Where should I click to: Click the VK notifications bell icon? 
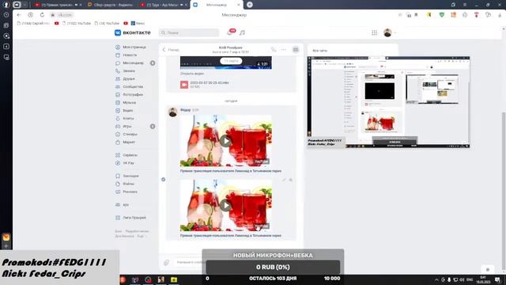pos(229,32)
